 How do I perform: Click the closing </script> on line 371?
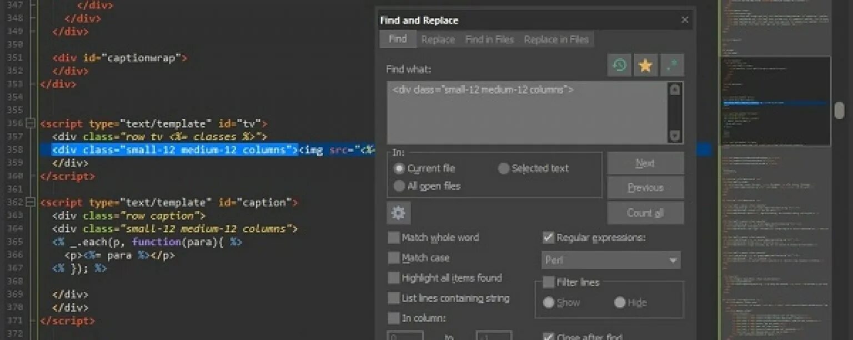[67, 321]
